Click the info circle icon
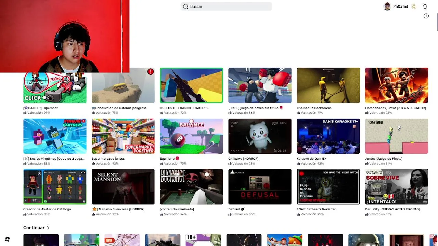The width and height of the screenshot is (438, 246). point(426,16)
